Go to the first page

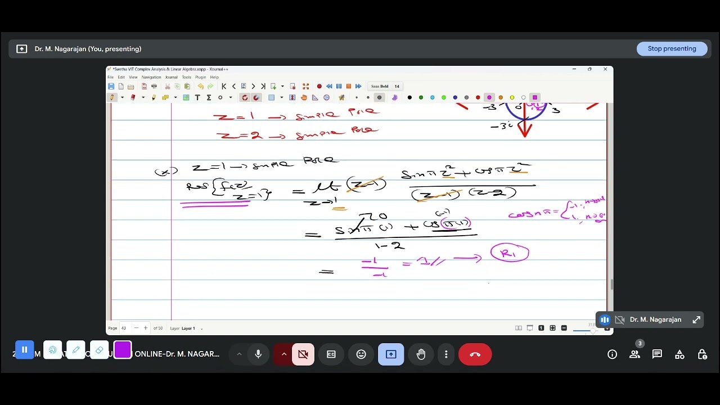(224, 86)
